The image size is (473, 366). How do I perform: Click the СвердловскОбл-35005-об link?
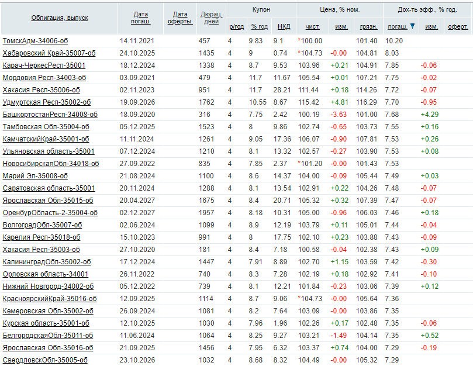[x=45, y=360]
